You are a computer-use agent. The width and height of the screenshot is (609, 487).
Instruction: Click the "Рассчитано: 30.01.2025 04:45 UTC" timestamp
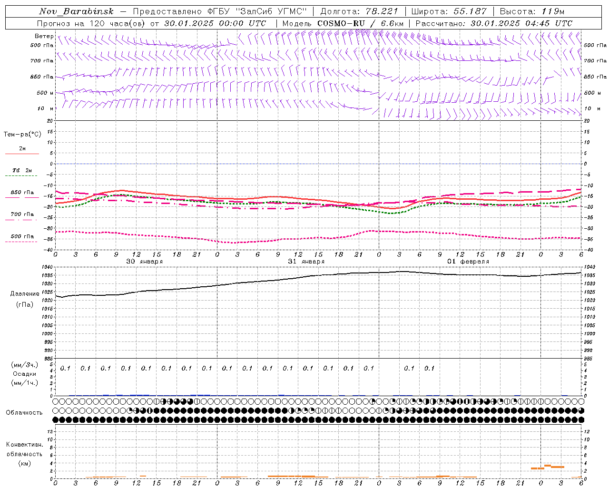click(x=494, y=23)
